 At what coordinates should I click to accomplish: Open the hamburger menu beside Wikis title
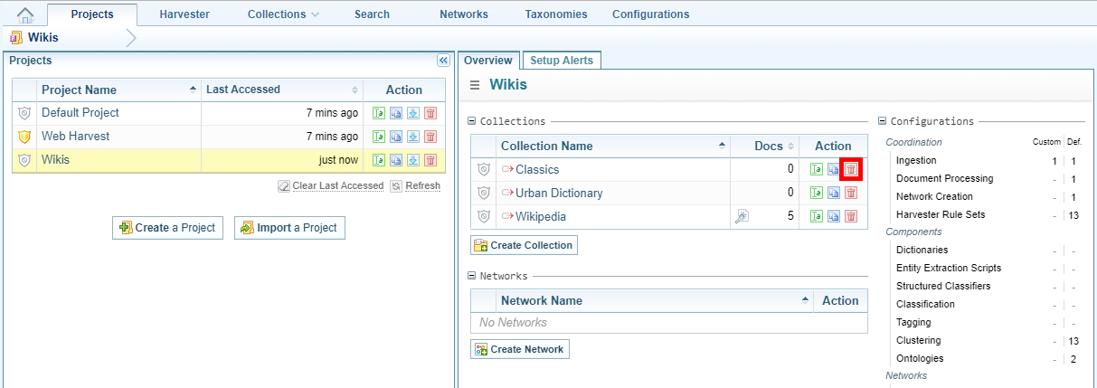(475, 85)
